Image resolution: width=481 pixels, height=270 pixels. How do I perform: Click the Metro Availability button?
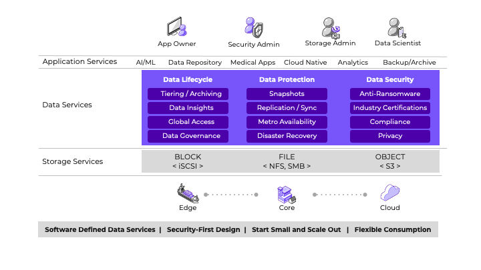287,122
